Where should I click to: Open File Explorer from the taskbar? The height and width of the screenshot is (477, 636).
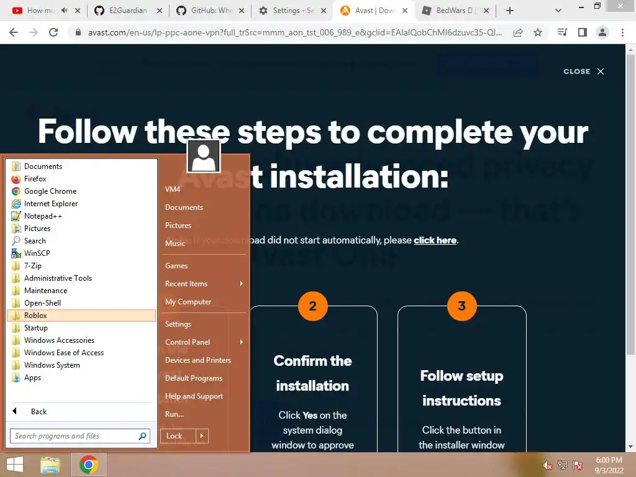(50, 465)
